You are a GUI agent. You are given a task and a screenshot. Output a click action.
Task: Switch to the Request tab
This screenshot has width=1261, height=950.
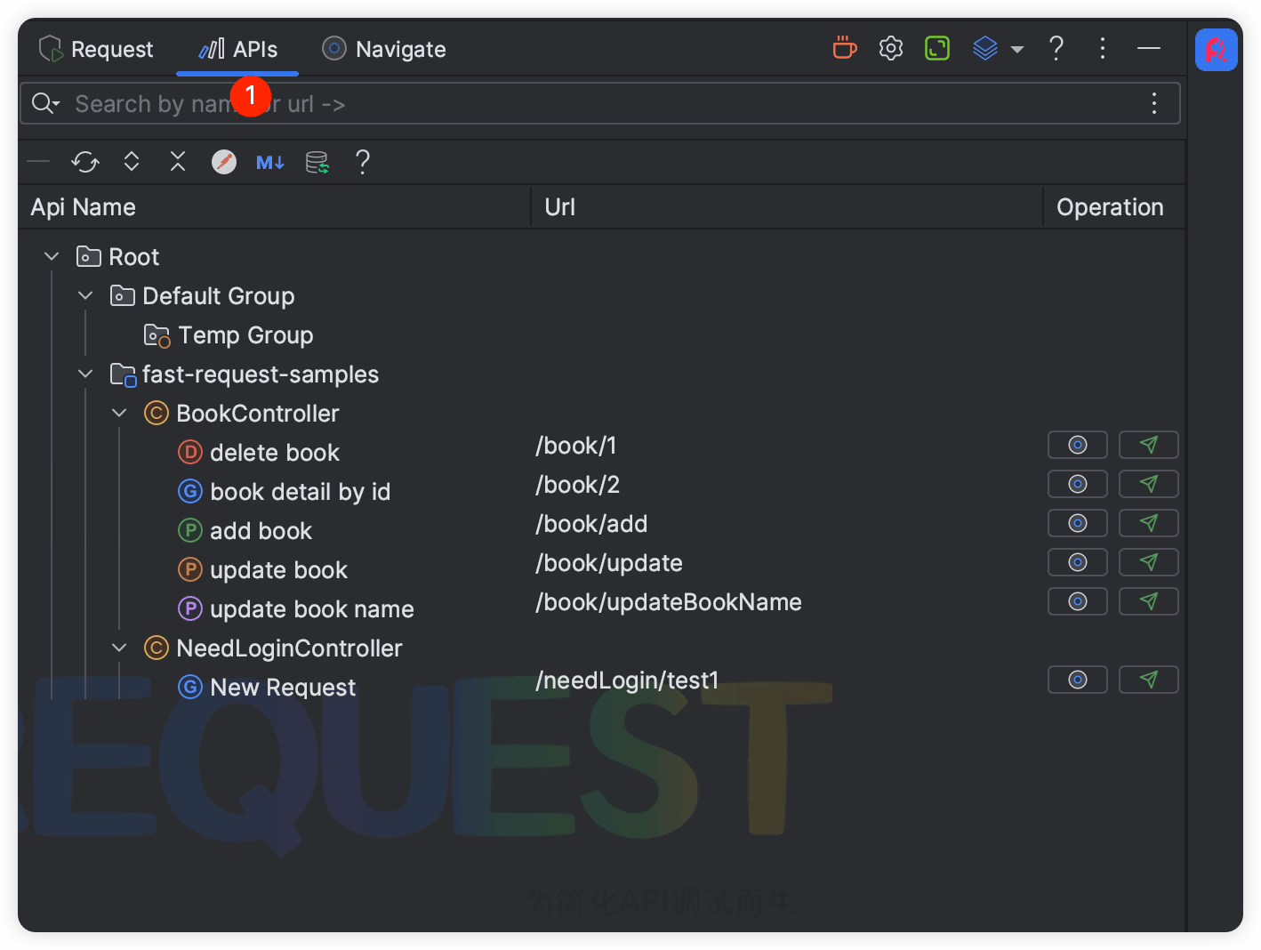pyautogui.click(x=97, y=49)
